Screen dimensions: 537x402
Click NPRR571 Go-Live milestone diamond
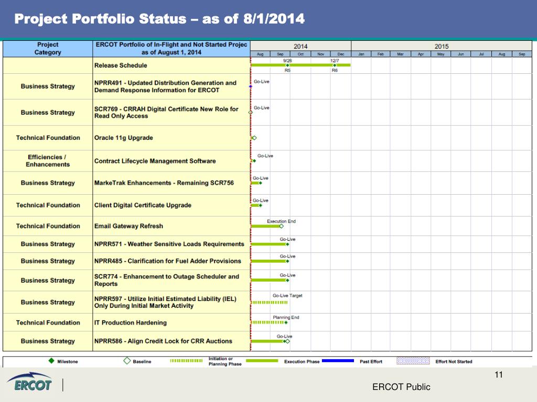287,244
